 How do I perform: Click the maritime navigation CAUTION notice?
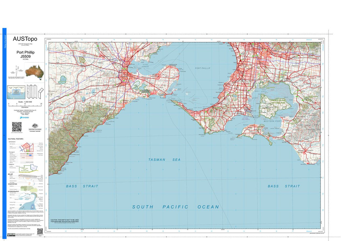click(65, 221)
